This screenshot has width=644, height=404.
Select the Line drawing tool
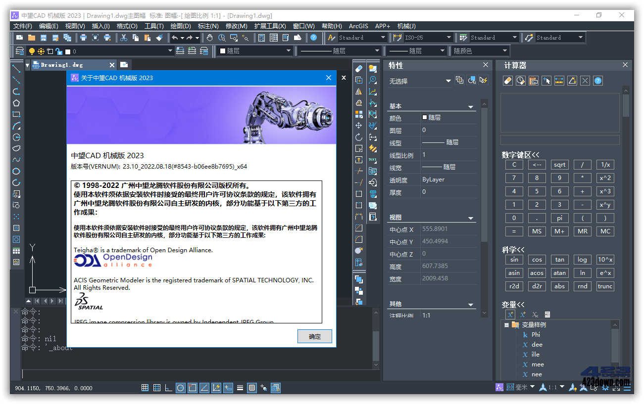point(16,69)
